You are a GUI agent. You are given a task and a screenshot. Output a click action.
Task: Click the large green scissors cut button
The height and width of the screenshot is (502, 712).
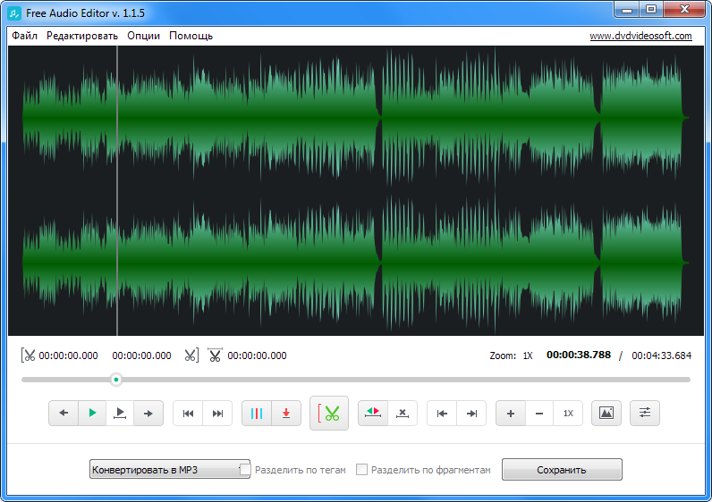tap(329, 413)
